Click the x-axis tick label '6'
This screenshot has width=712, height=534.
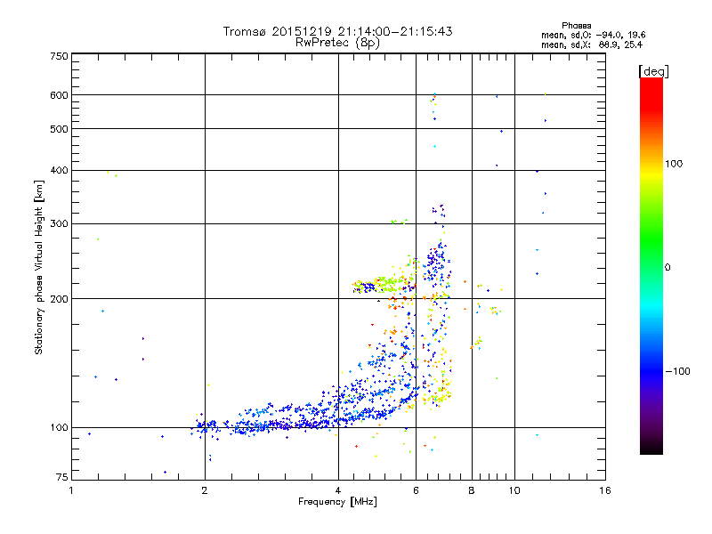416,490
